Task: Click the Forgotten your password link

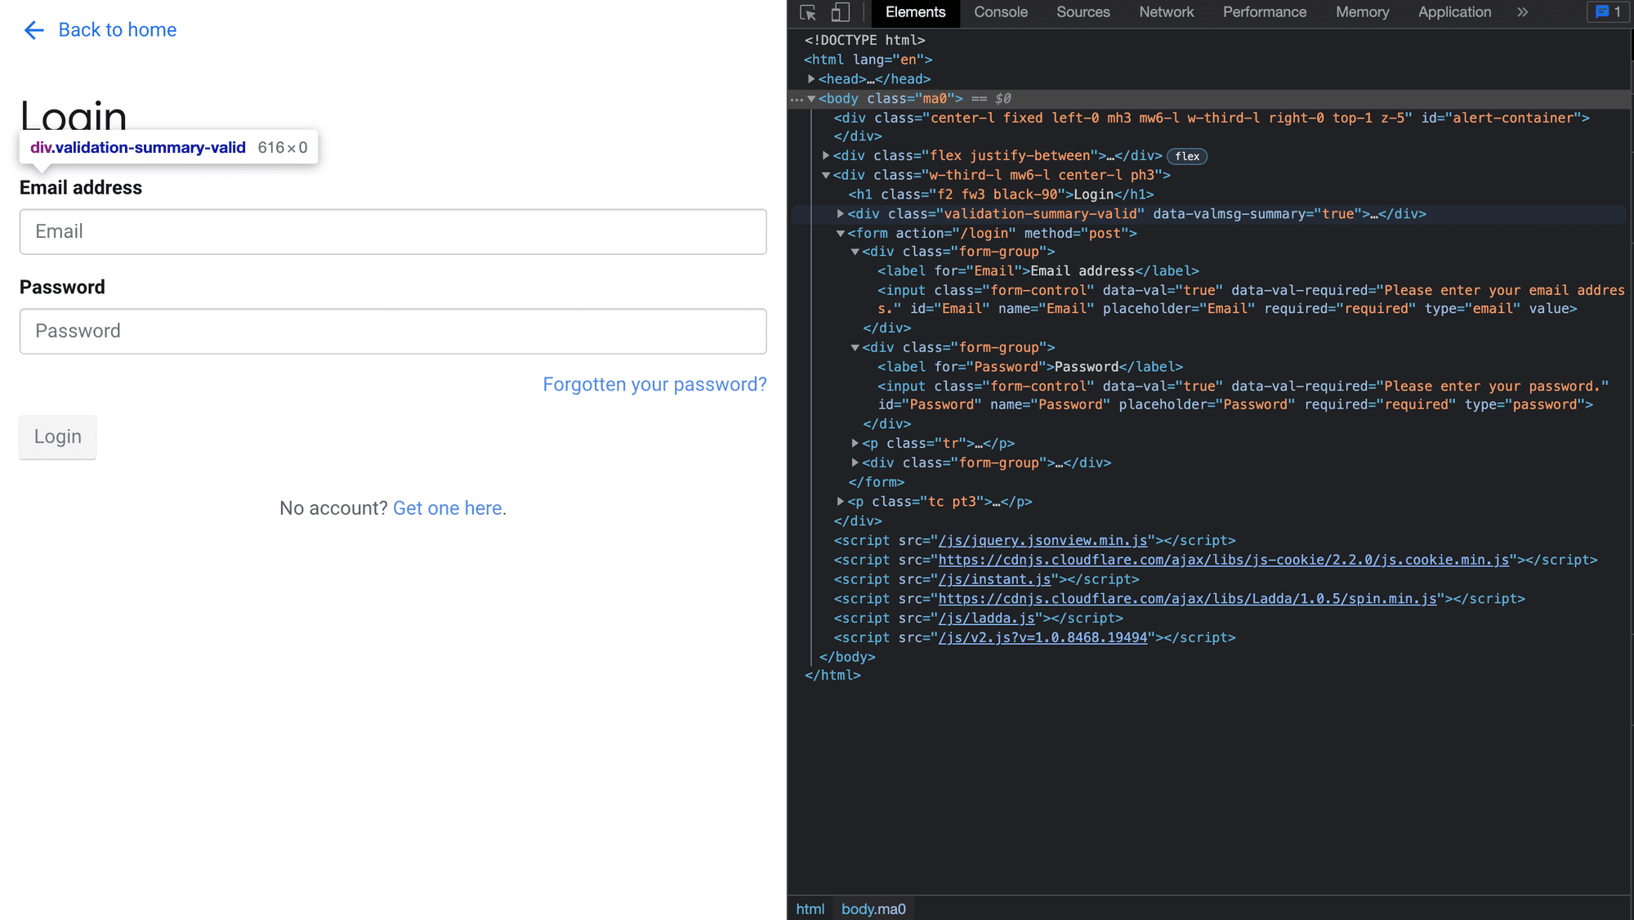Action: click(654, 384)
